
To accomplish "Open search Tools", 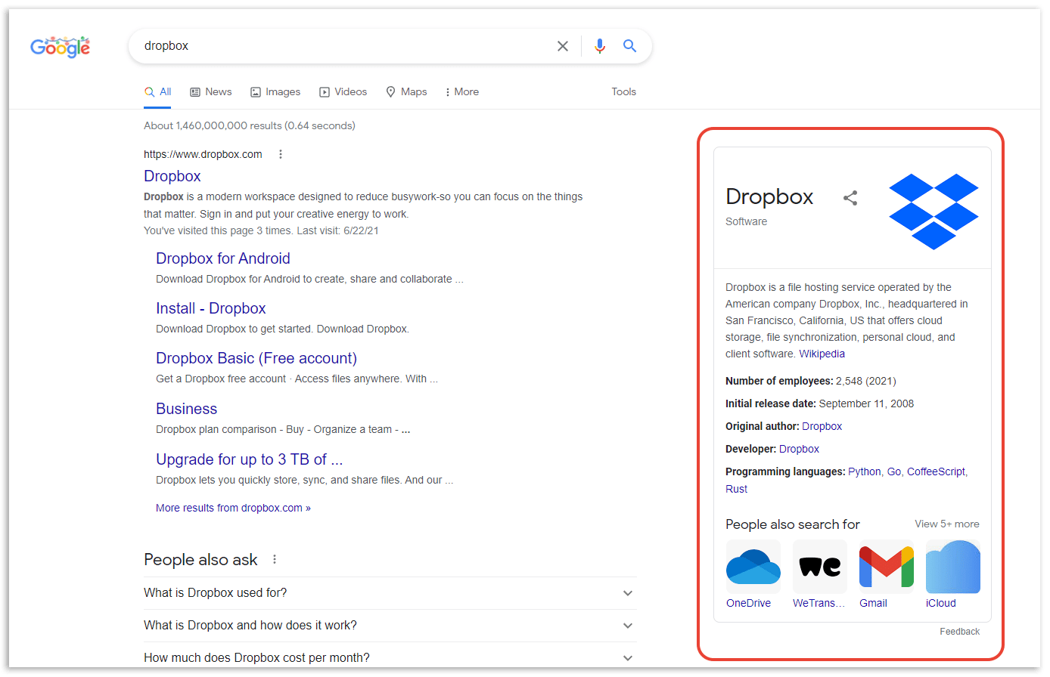I will point(624,91).
